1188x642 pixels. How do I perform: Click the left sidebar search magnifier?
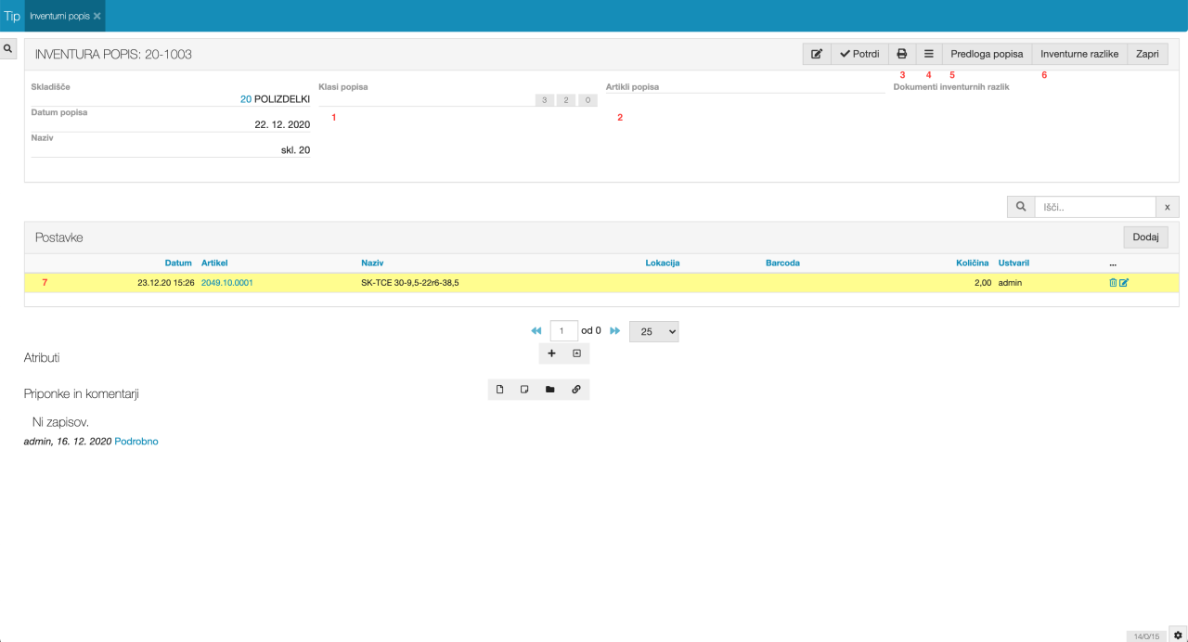click(7, 49)
